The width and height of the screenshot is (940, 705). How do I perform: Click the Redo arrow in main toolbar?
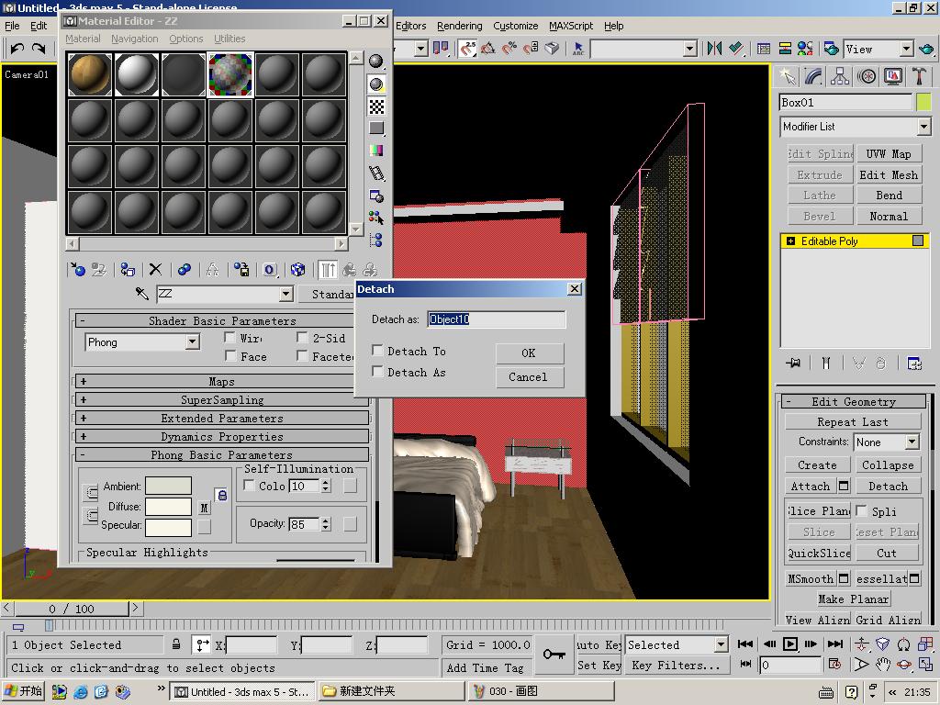[x=39, y=49]
